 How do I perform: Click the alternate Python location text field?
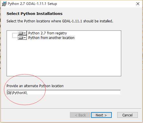(64, 93)
